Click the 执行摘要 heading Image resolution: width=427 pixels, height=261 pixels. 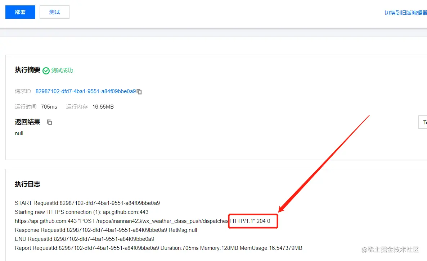point(27,70)
